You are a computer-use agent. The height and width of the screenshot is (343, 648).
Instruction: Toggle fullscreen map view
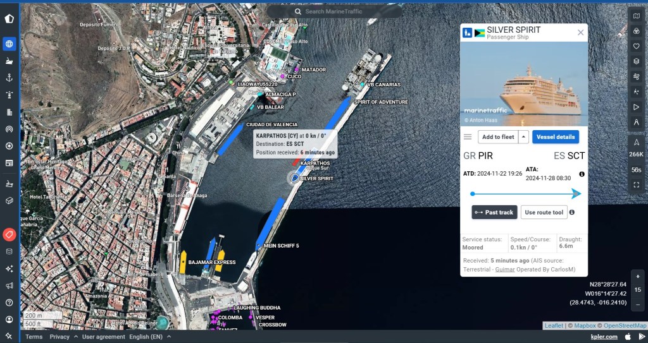click(x=637, y=185)
